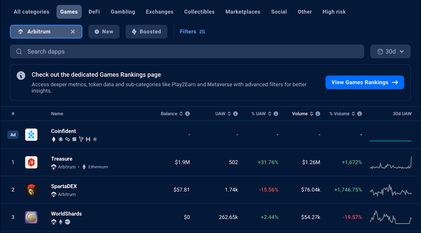Click the info icon next to Volume
The width and height of the screenshot is (421, 233).
point(318,114)
